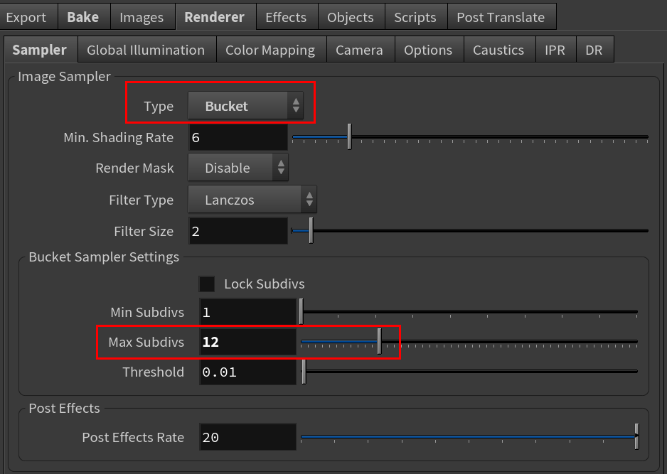Open the Images tab

coord(142,17)
